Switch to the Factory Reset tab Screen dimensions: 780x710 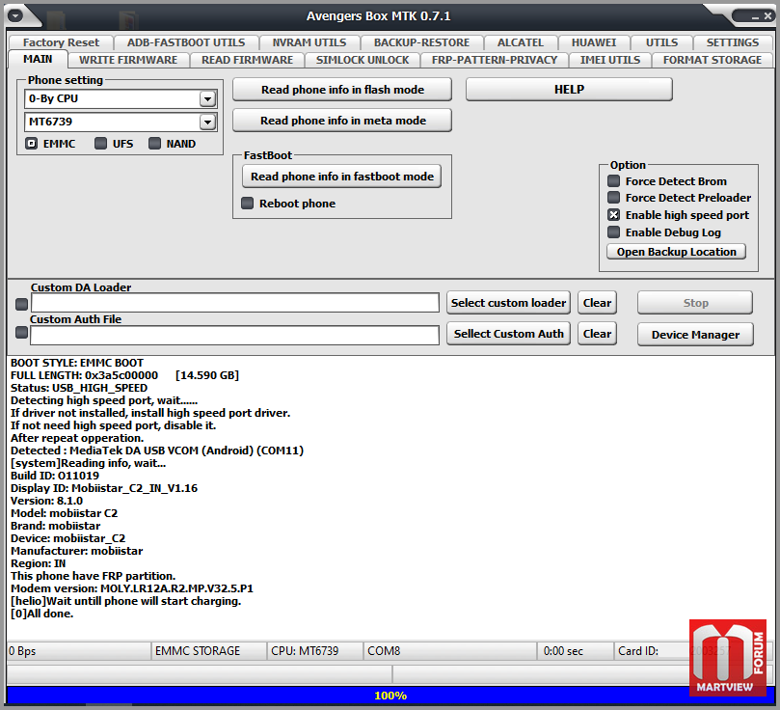[61, 42]
